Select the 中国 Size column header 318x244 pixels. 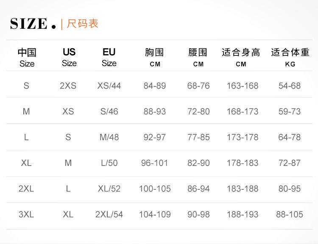click(27, 57)
